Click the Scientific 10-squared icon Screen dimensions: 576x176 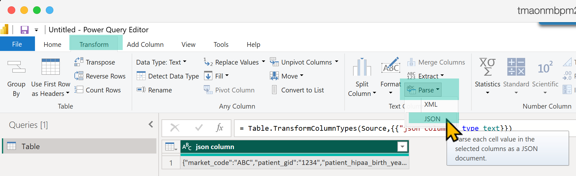[545, 67]
